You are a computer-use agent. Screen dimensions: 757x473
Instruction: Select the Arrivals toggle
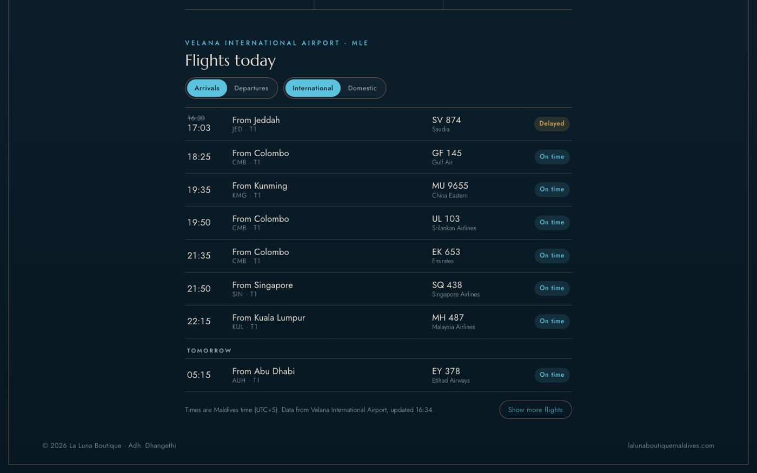tap(207, 88)
